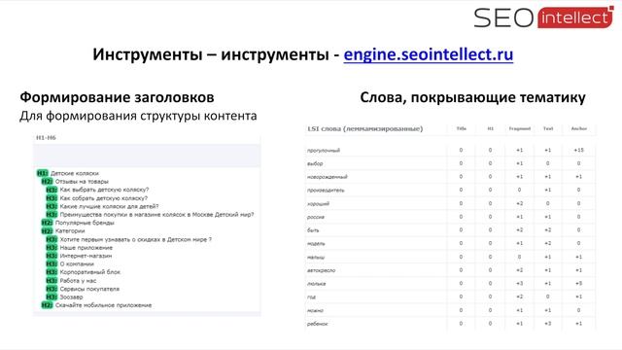The width and height of the screenshot is (622, 350).
Task: Select the LSI word 'ребенок'
Action: tap(318, 324)
